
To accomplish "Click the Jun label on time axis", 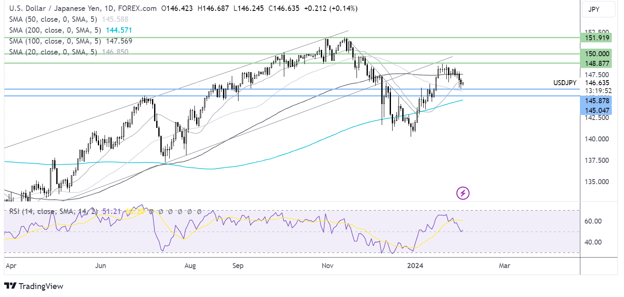I will click(100, 266).
